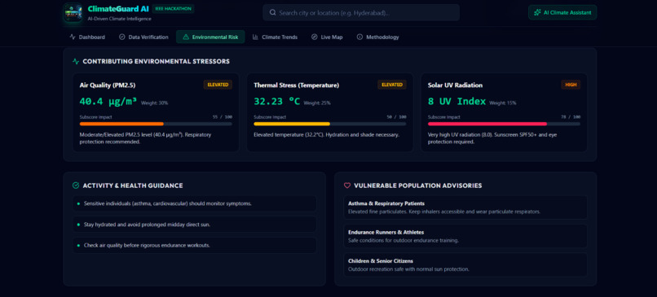657x297 pixels.
Task: Click the Methodology info icon
Action: click(359, 37)
